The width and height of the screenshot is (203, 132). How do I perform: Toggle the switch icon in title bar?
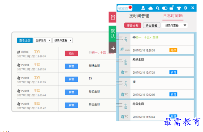coord(165,8)
